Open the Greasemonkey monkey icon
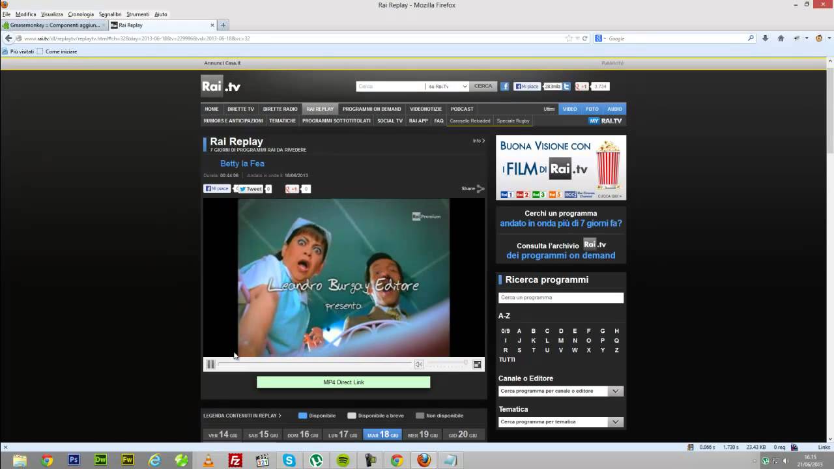834x469 pixels. 819,38
